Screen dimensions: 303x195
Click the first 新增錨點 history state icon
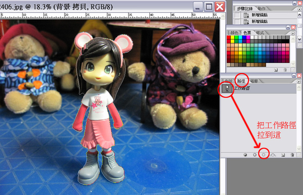(246, 15)
